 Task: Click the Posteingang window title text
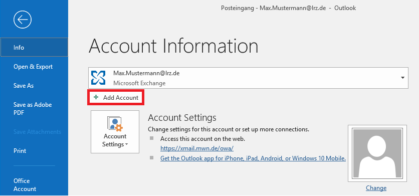[288, 8]
